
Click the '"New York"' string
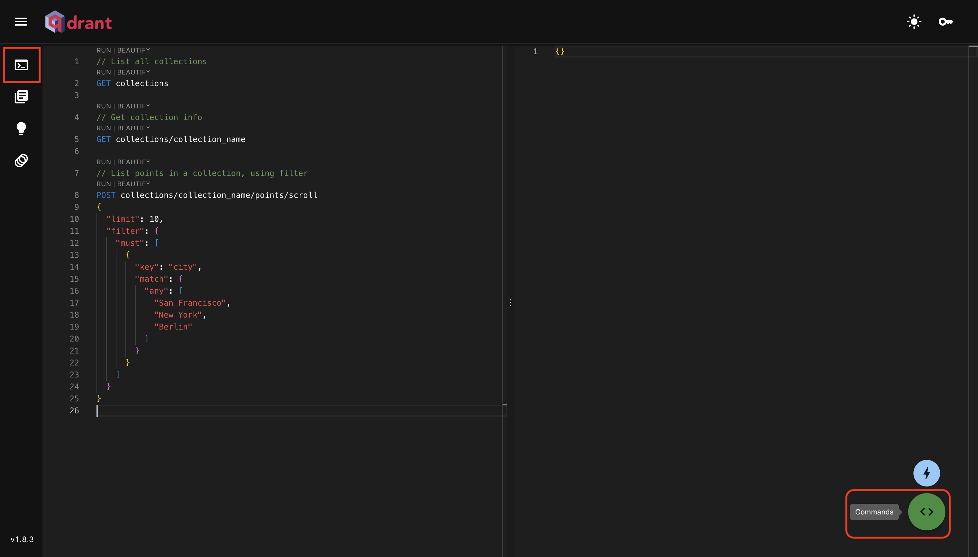[x=178, y=315]
